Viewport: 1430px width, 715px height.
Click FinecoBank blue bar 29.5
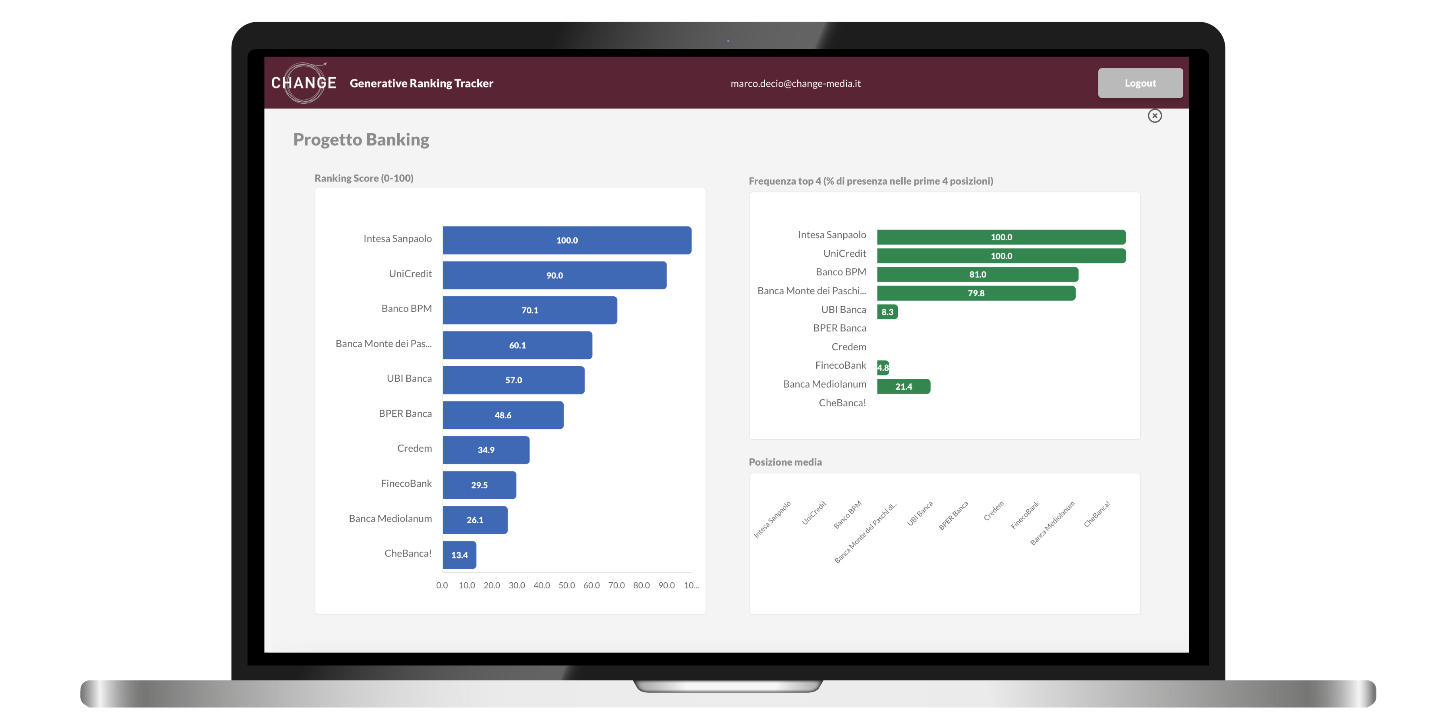(479, 485)
